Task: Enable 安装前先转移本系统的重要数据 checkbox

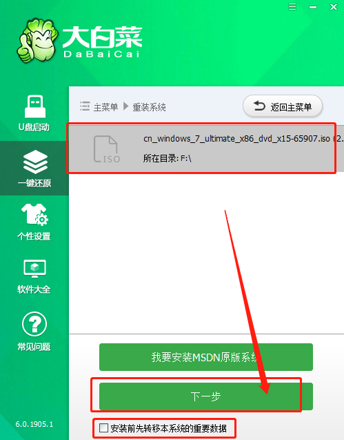Action: coord(103,428)
